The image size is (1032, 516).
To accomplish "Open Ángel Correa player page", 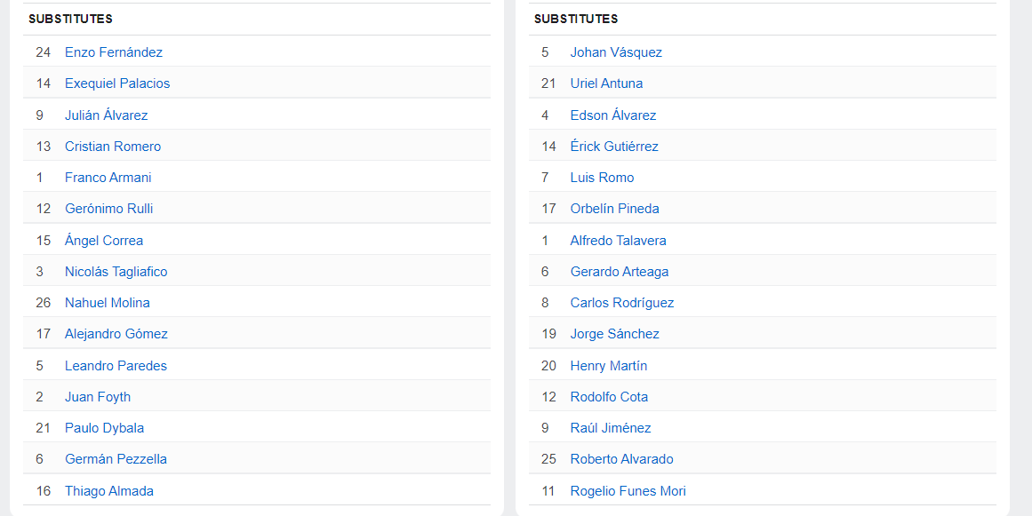I will coord(103,240).
